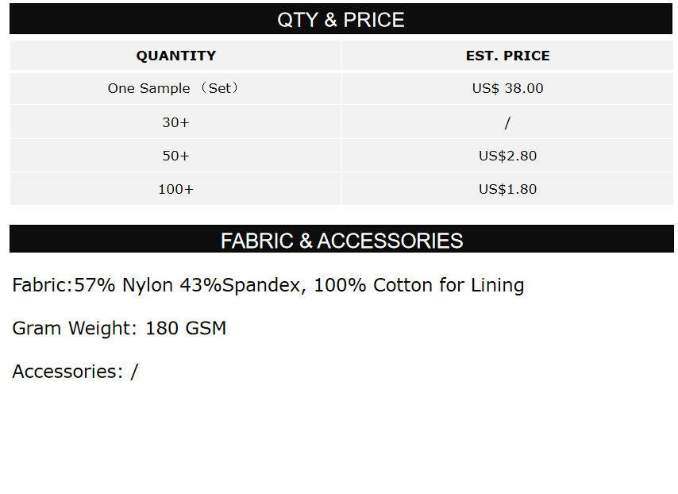The image size is (678, 494).
Task: Select the EST. PRICE column header
Action: click(x=507, y=56)
